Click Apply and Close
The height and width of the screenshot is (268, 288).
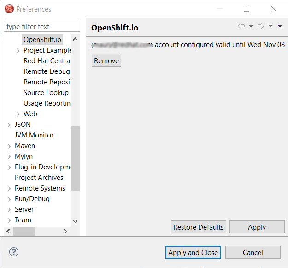193,252
